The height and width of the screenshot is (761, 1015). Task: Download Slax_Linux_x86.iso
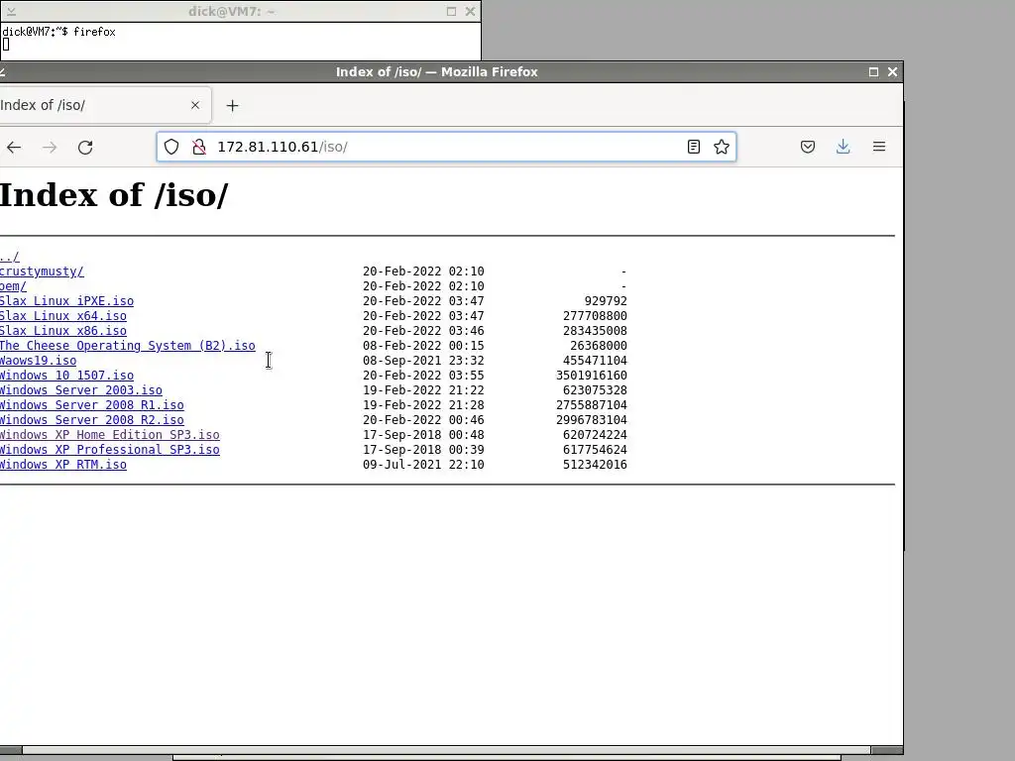click(62, 331)
